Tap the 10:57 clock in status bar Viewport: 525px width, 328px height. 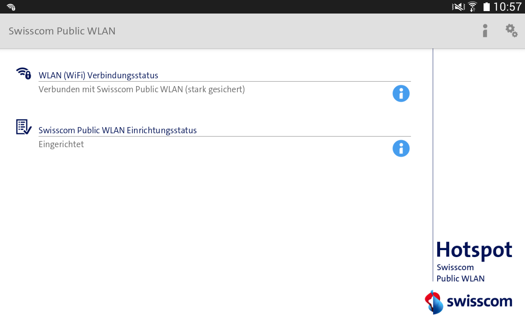507,7
